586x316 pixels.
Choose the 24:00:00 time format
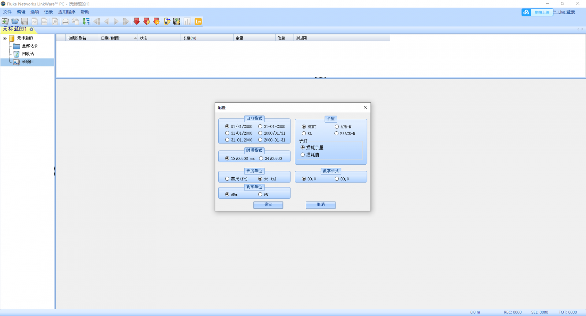click(261, 159)
